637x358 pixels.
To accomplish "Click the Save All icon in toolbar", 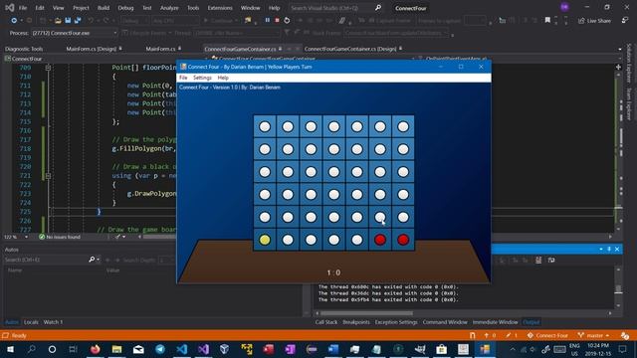I will coord(78,20).
